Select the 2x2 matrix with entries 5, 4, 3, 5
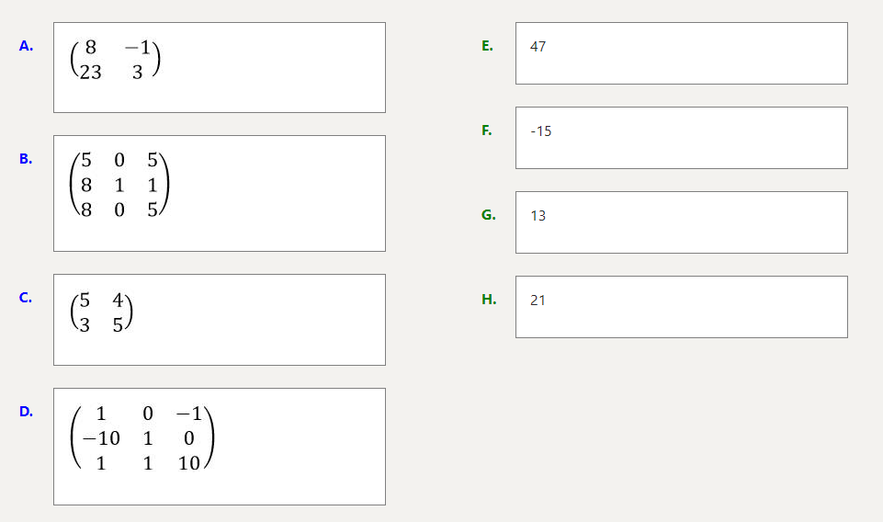The width and height of the screenshot is (883, 522). point(219,319)
